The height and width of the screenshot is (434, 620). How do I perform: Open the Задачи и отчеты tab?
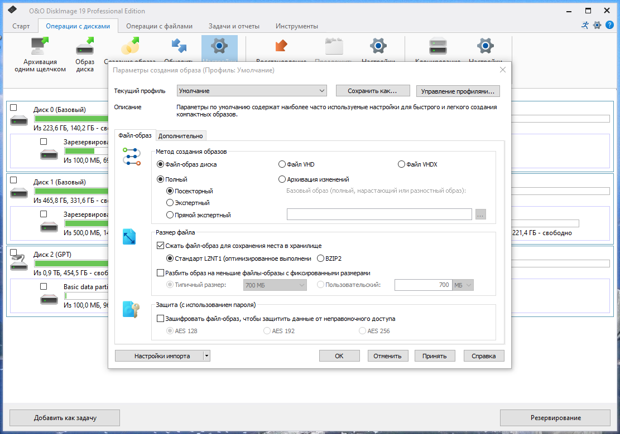[234, 26]
